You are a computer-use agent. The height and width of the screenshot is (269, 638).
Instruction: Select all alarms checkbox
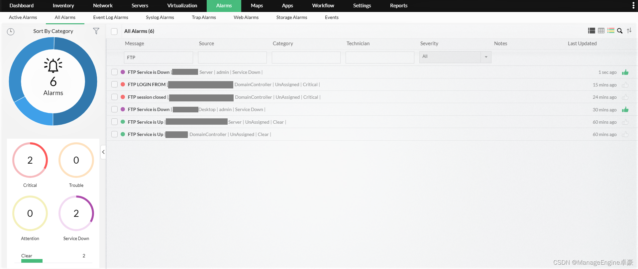114,31
